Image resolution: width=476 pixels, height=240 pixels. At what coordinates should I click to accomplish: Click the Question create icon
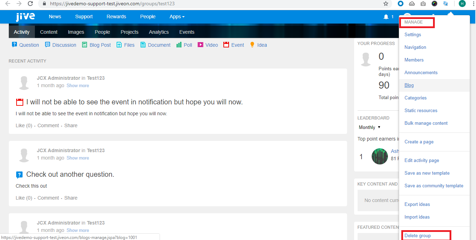14,45
